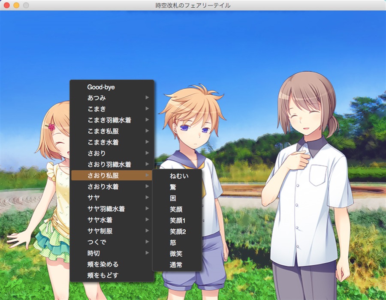Open the サヤ羽織水着 submenu
386x300 pixels.
coord(112,209)
